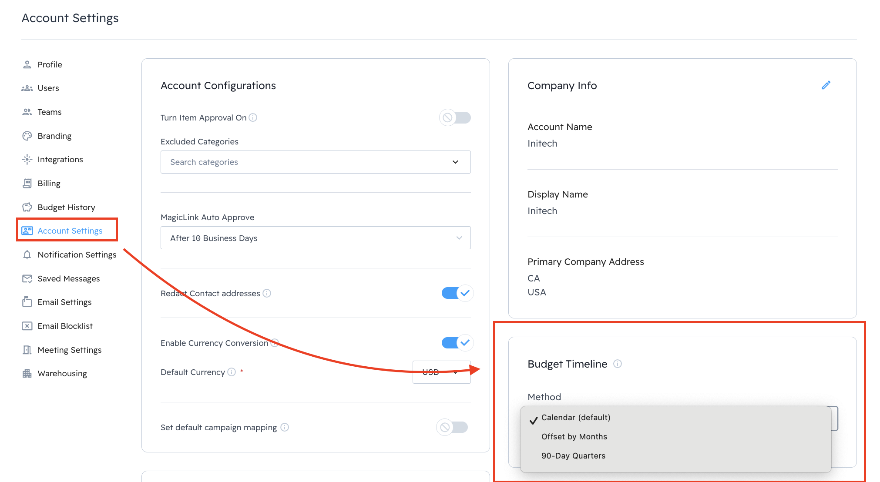Click the Branding palette icon in sidebar
The width and height of the screenshot is (880, 482).
point(27,136)
